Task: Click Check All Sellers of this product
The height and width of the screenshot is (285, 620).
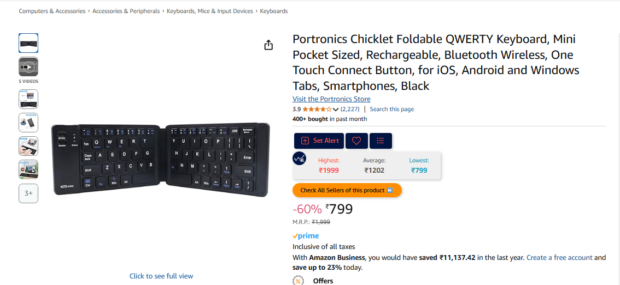Action: 347,190
